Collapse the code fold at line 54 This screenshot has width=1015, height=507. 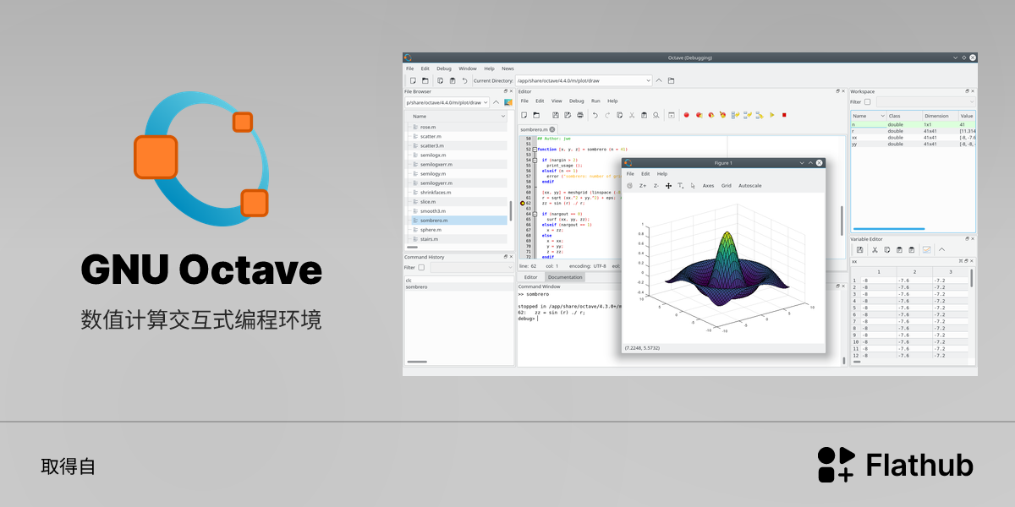pos(535,159)
